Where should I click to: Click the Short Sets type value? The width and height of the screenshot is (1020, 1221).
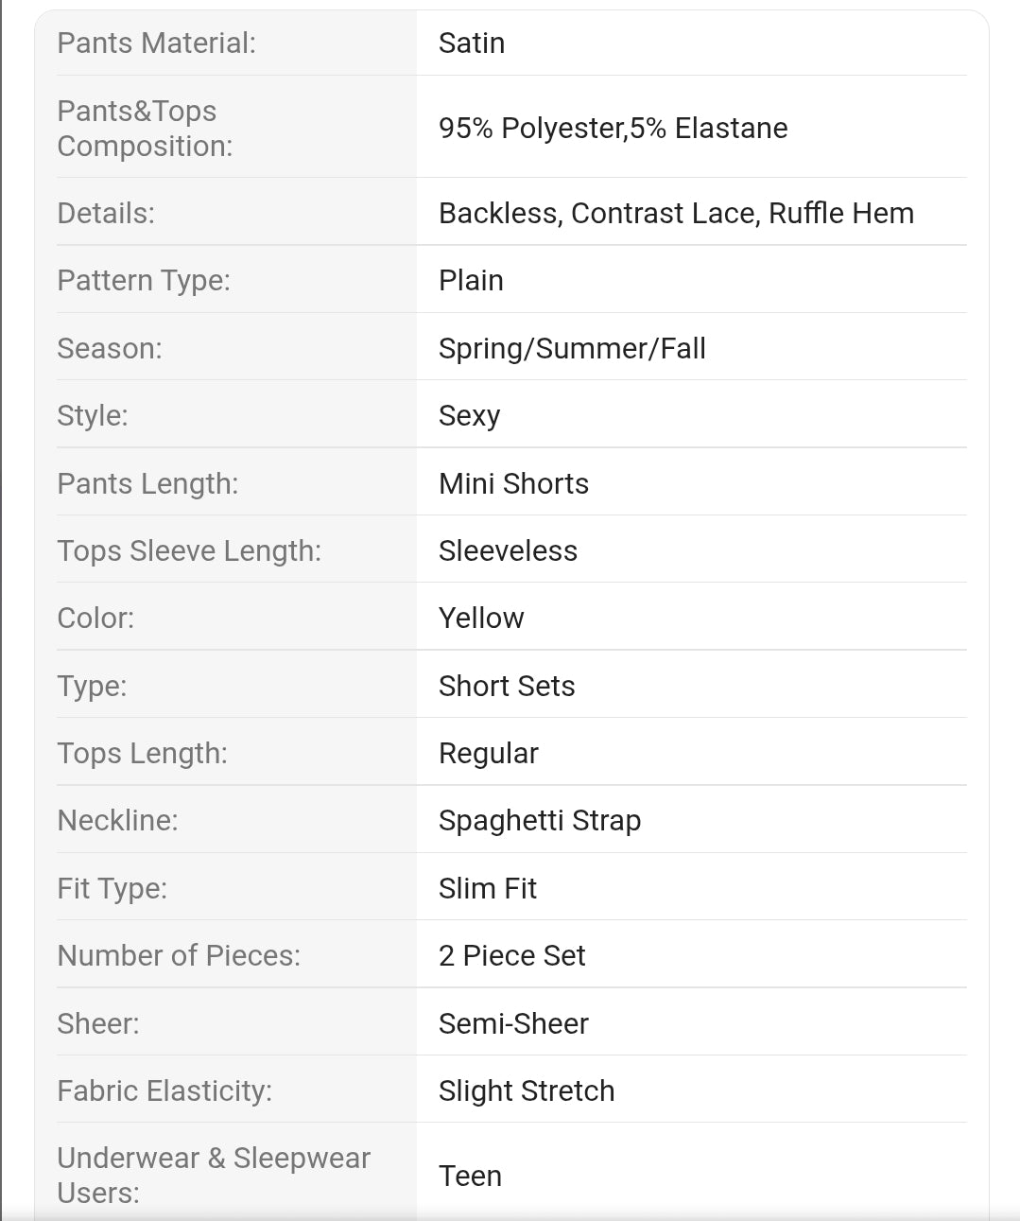click(507, 686)
